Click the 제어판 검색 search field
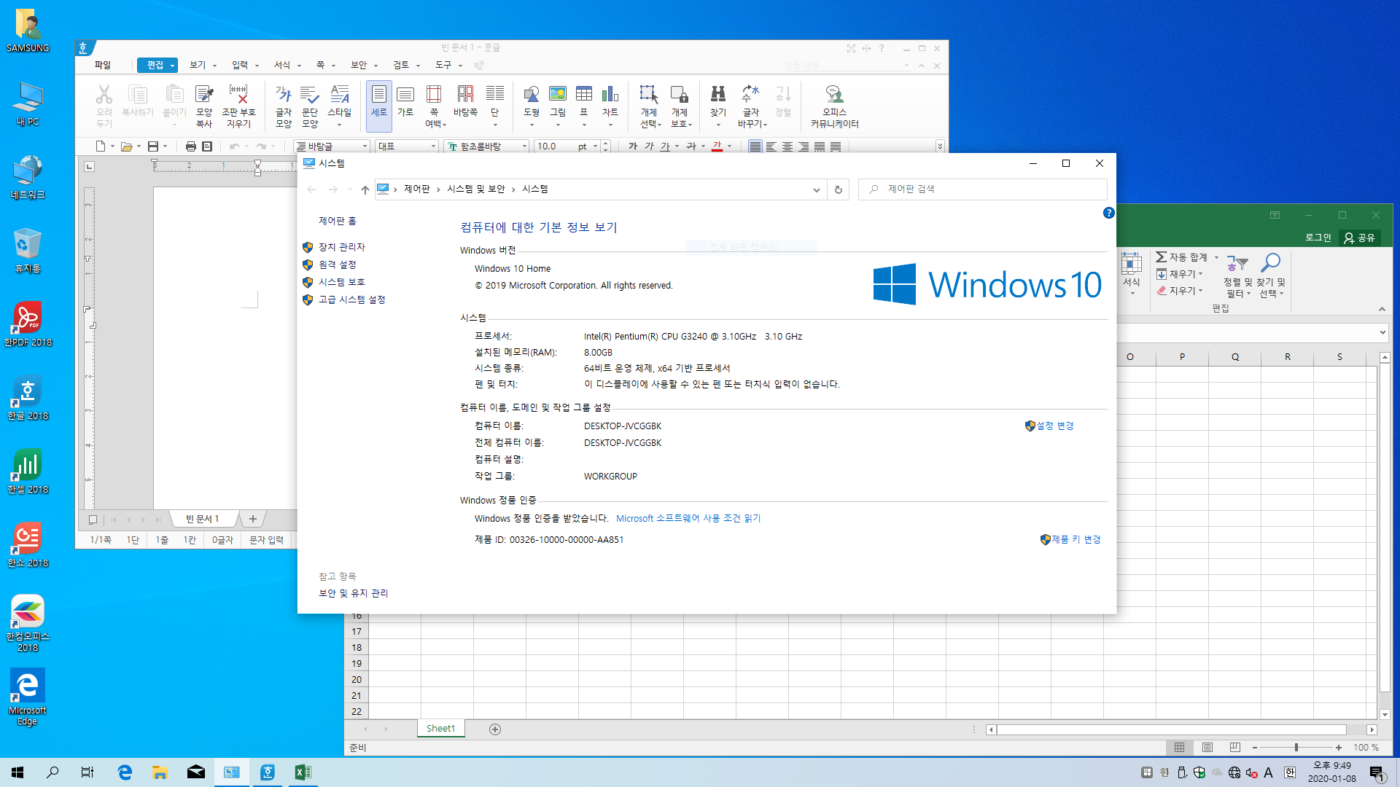The height and width of the screenshot is (787, 1400). pyautogui.click(x=983, y=189)
